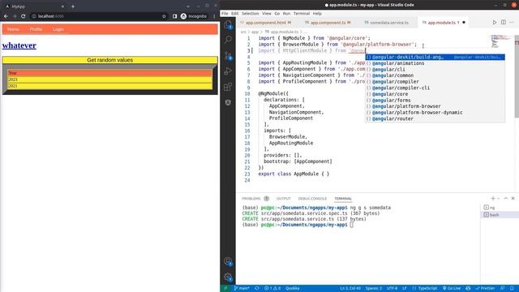Select the bash terminal instance
The image size is (519, 292).
[x=500, y=214]
